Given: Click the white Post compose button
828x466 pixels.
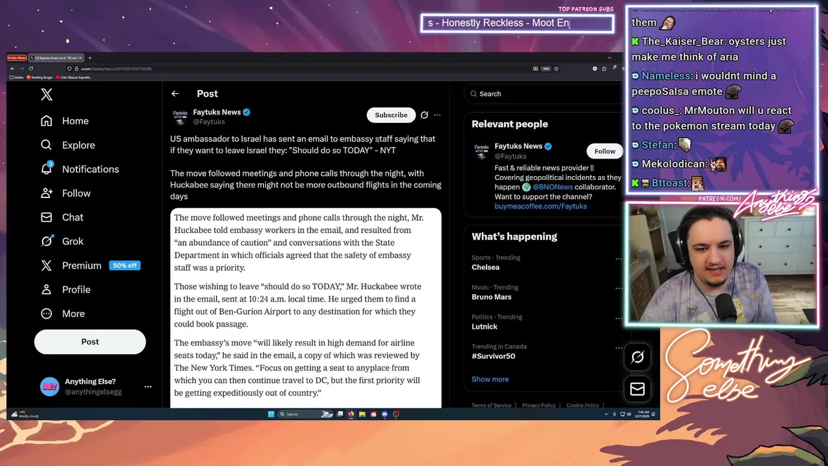Looking at the screenshot, I should 90,342.
